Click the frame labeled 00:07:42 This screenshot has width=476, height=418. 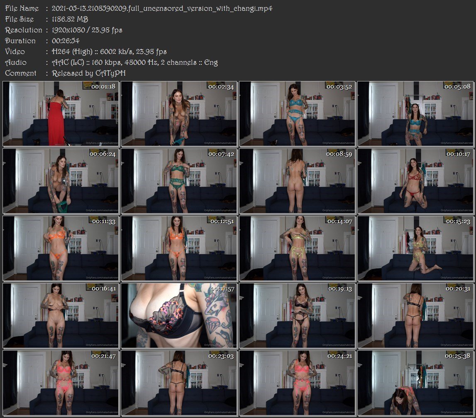click(179, 181)
